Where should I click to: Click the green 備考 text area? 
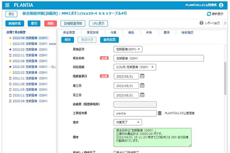tap(153, 137)
